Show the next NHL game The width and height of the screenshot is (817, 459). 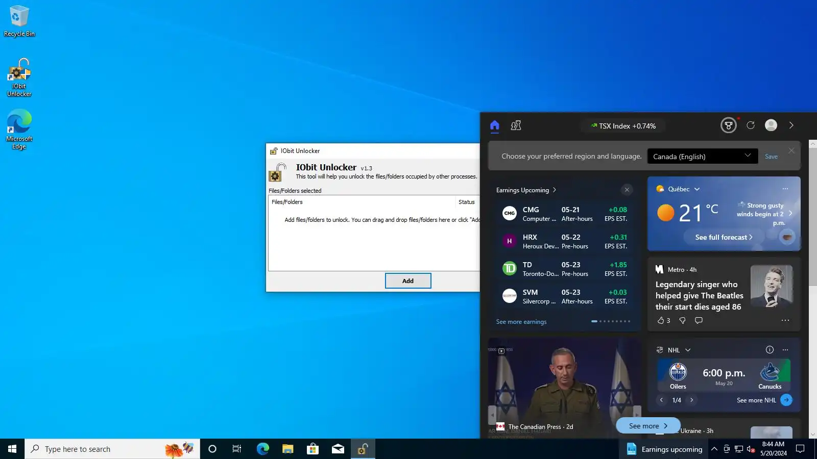(692, 400)
